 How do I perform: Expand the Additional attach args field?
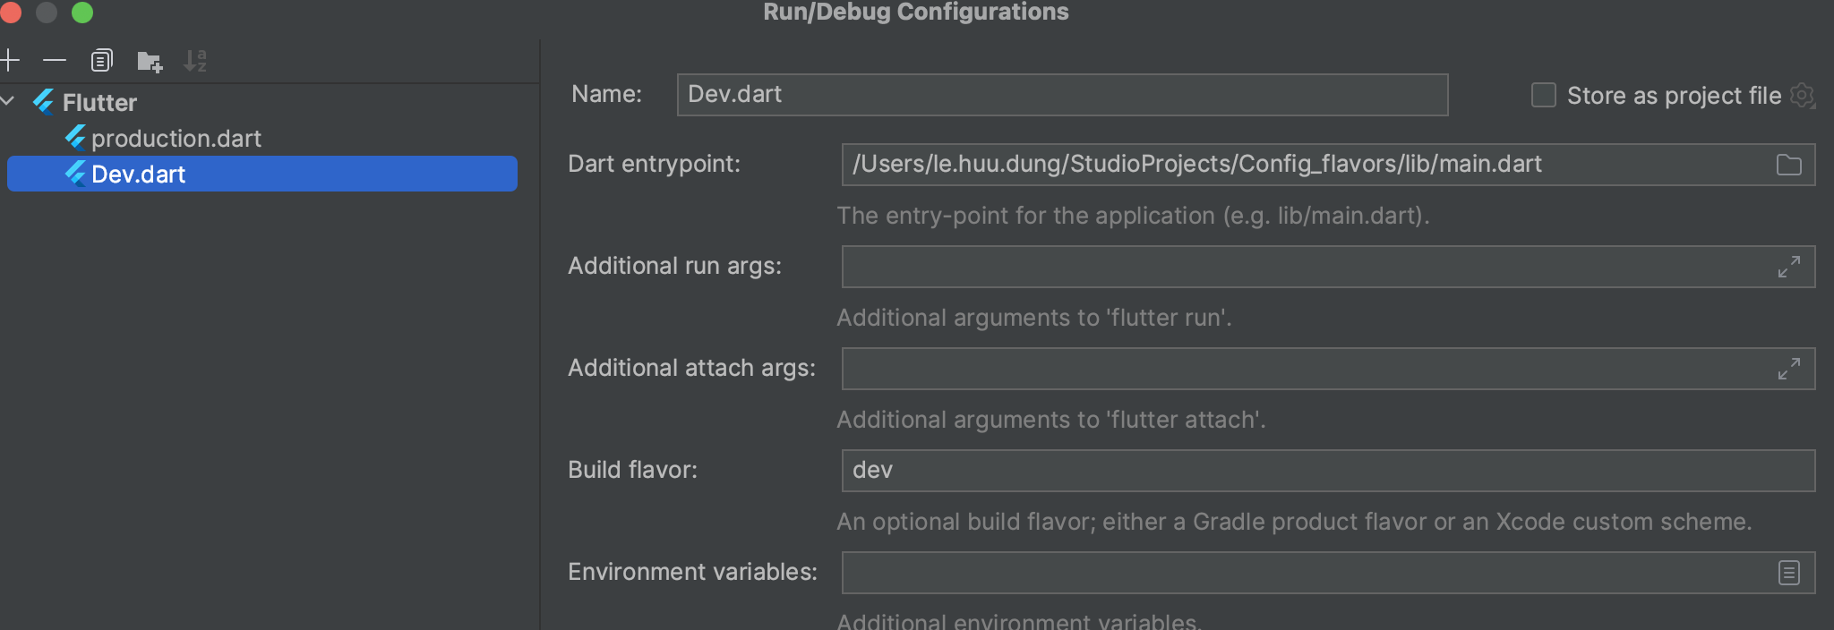click(1788, 369)
